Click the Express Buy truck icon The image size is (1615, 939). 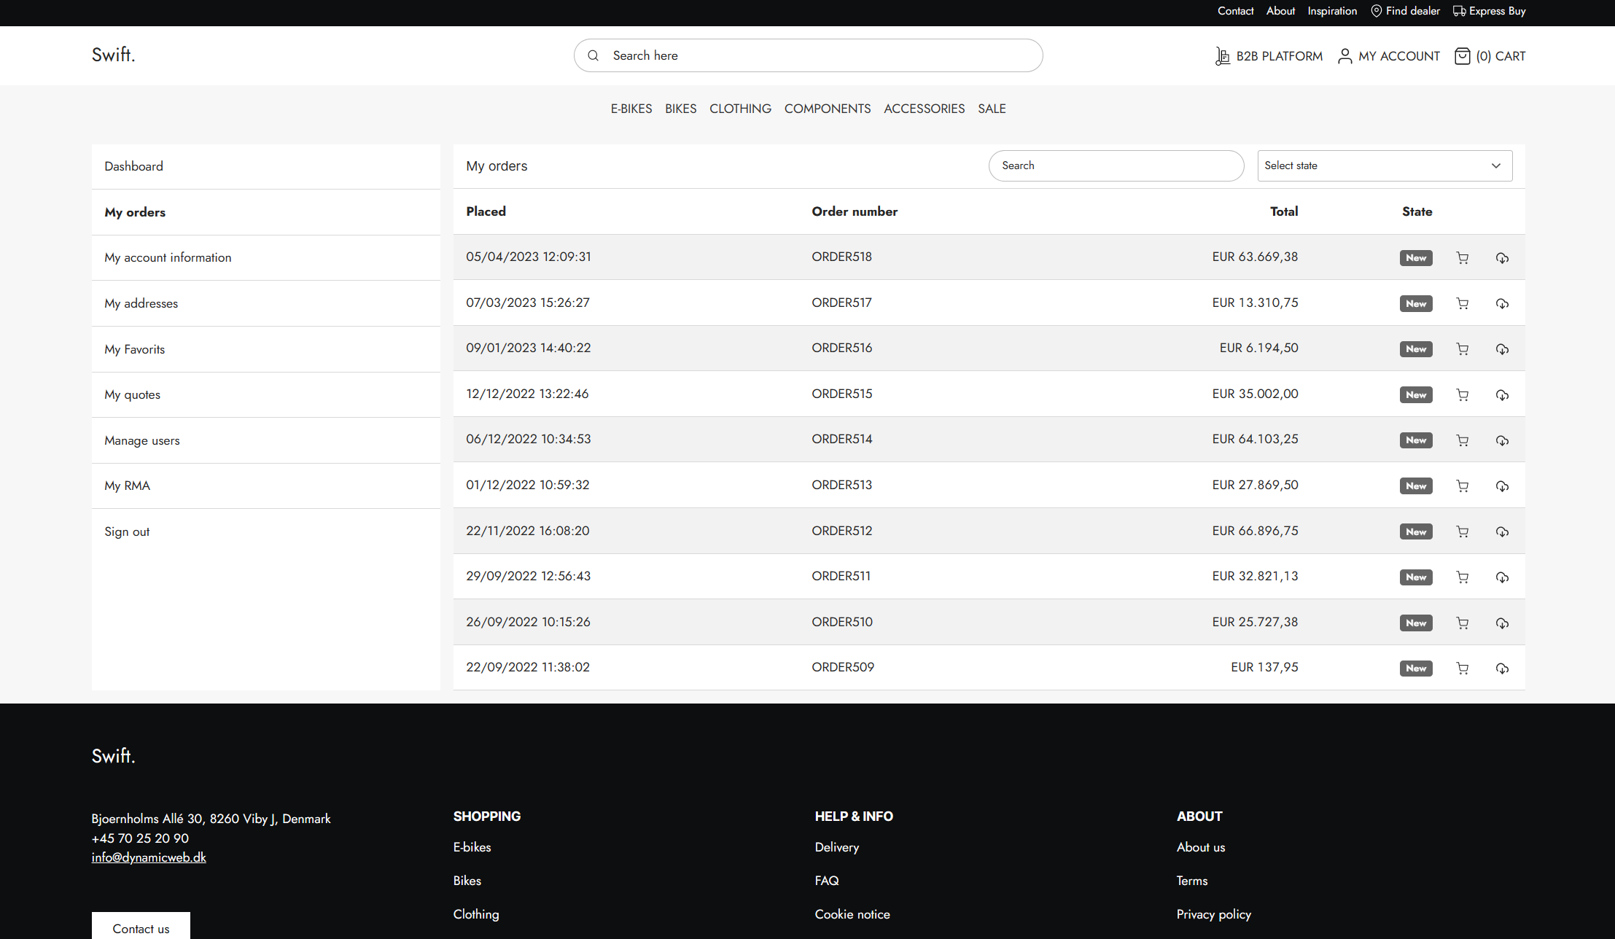[x=1459, y=11]
